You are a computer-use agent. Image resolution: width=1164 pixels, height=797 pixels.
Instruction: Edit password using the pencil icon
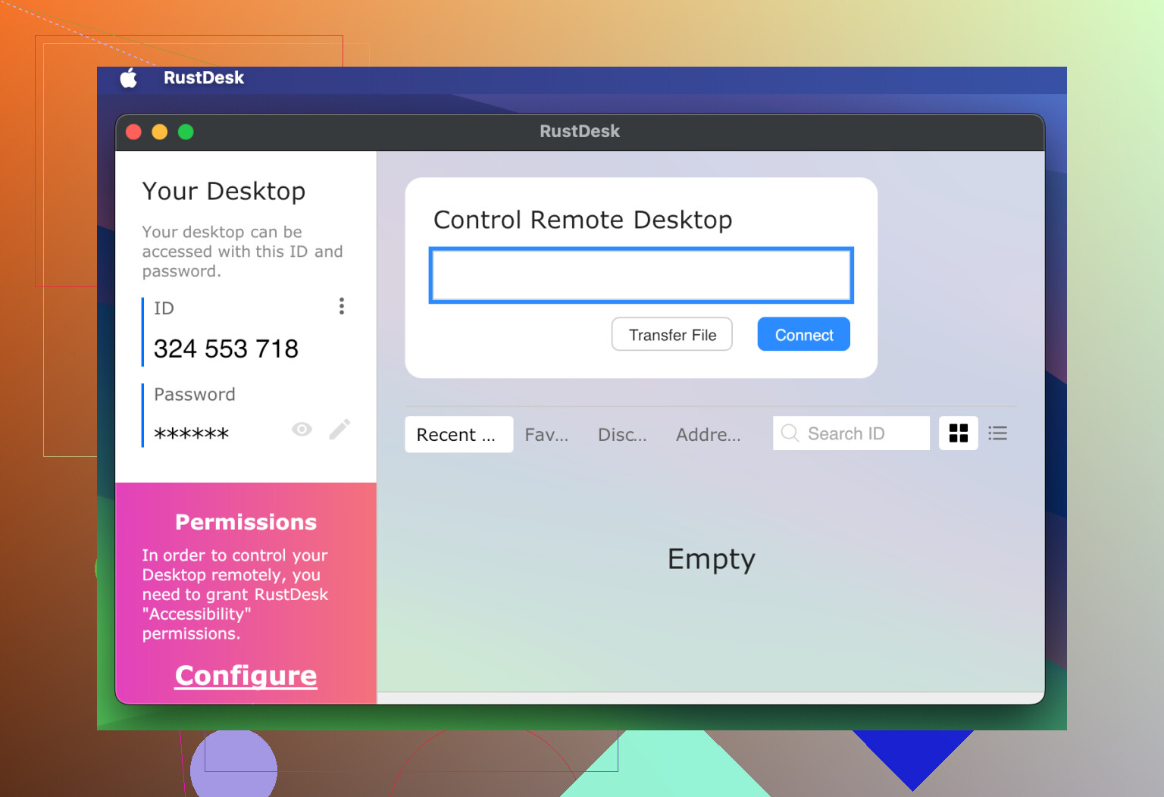pos(339,430)
